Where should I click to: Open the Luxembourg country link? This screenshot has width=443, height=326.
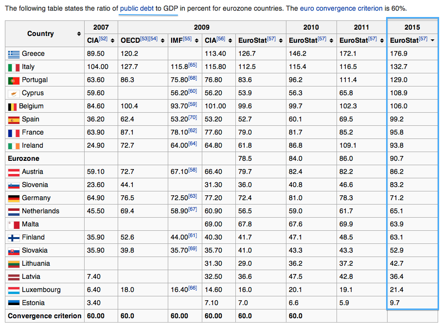[x=41, y=290]
